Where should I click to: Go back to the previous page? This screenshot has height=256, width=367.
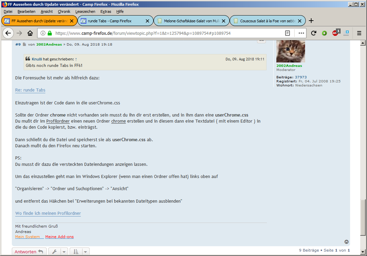coord(8,33)
